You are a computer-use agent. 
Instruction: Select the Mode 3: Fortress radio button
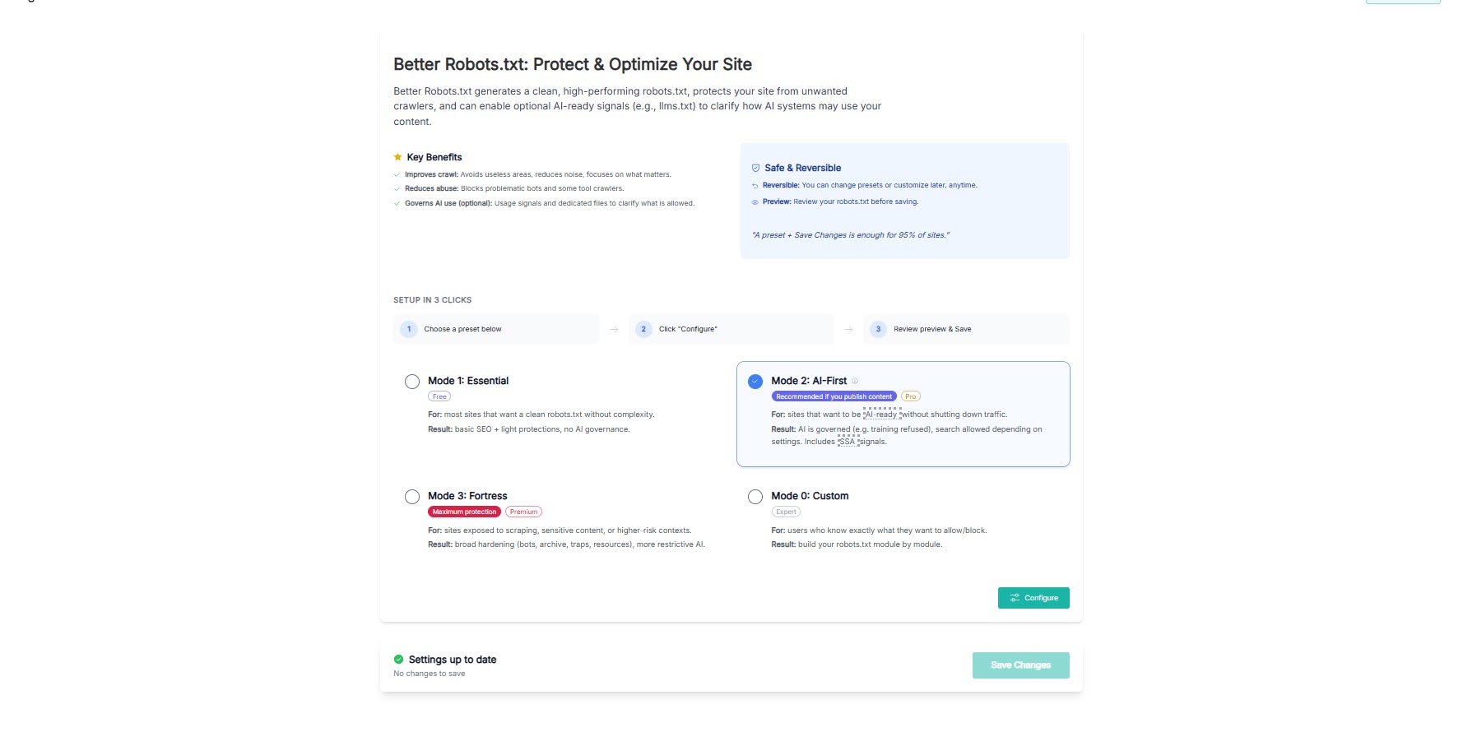[412, 496]
